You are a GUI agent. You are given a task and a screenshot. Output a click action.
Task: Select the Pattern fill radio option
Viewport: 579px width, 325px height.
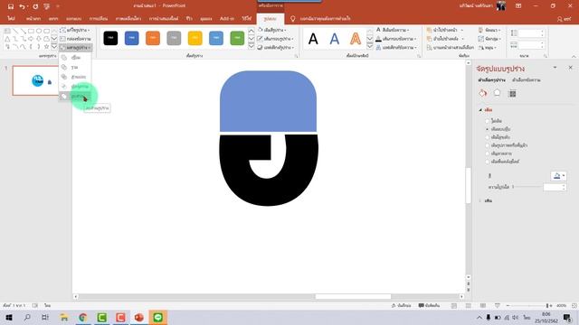487,153
